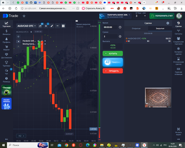This screenshot has height=148, width=185.
Task: Collapse right sidebar with the arrow
Action: [x=178, y=139]
